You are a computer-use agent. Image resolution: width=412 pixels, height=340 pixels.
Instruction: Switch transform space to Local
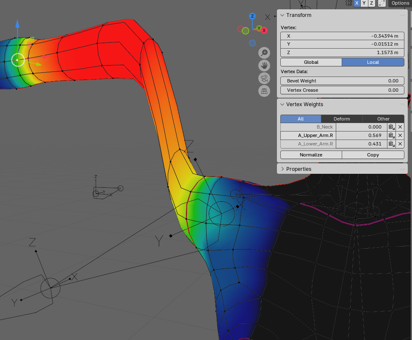373,62
